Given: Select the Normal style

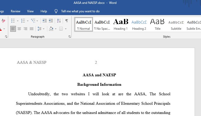Looking at the screenshot, I should pyautogui.click(x=84, y=24).
